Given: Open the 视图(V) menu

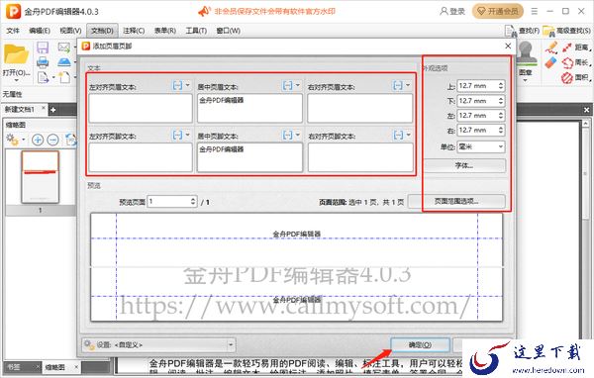Looking at the screenshot, I should pos(70,31).
